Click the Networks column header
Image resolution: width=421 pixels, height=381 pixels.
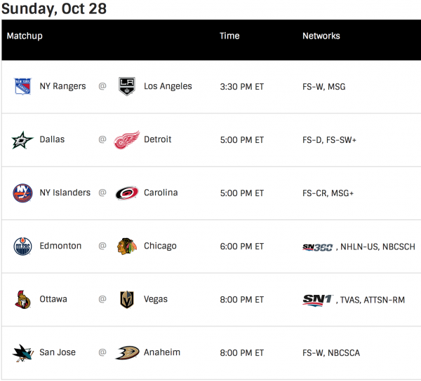321,36
